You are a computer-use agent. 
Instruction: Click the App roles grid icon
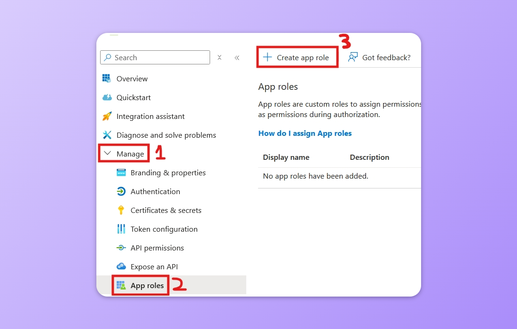[121, 285]
